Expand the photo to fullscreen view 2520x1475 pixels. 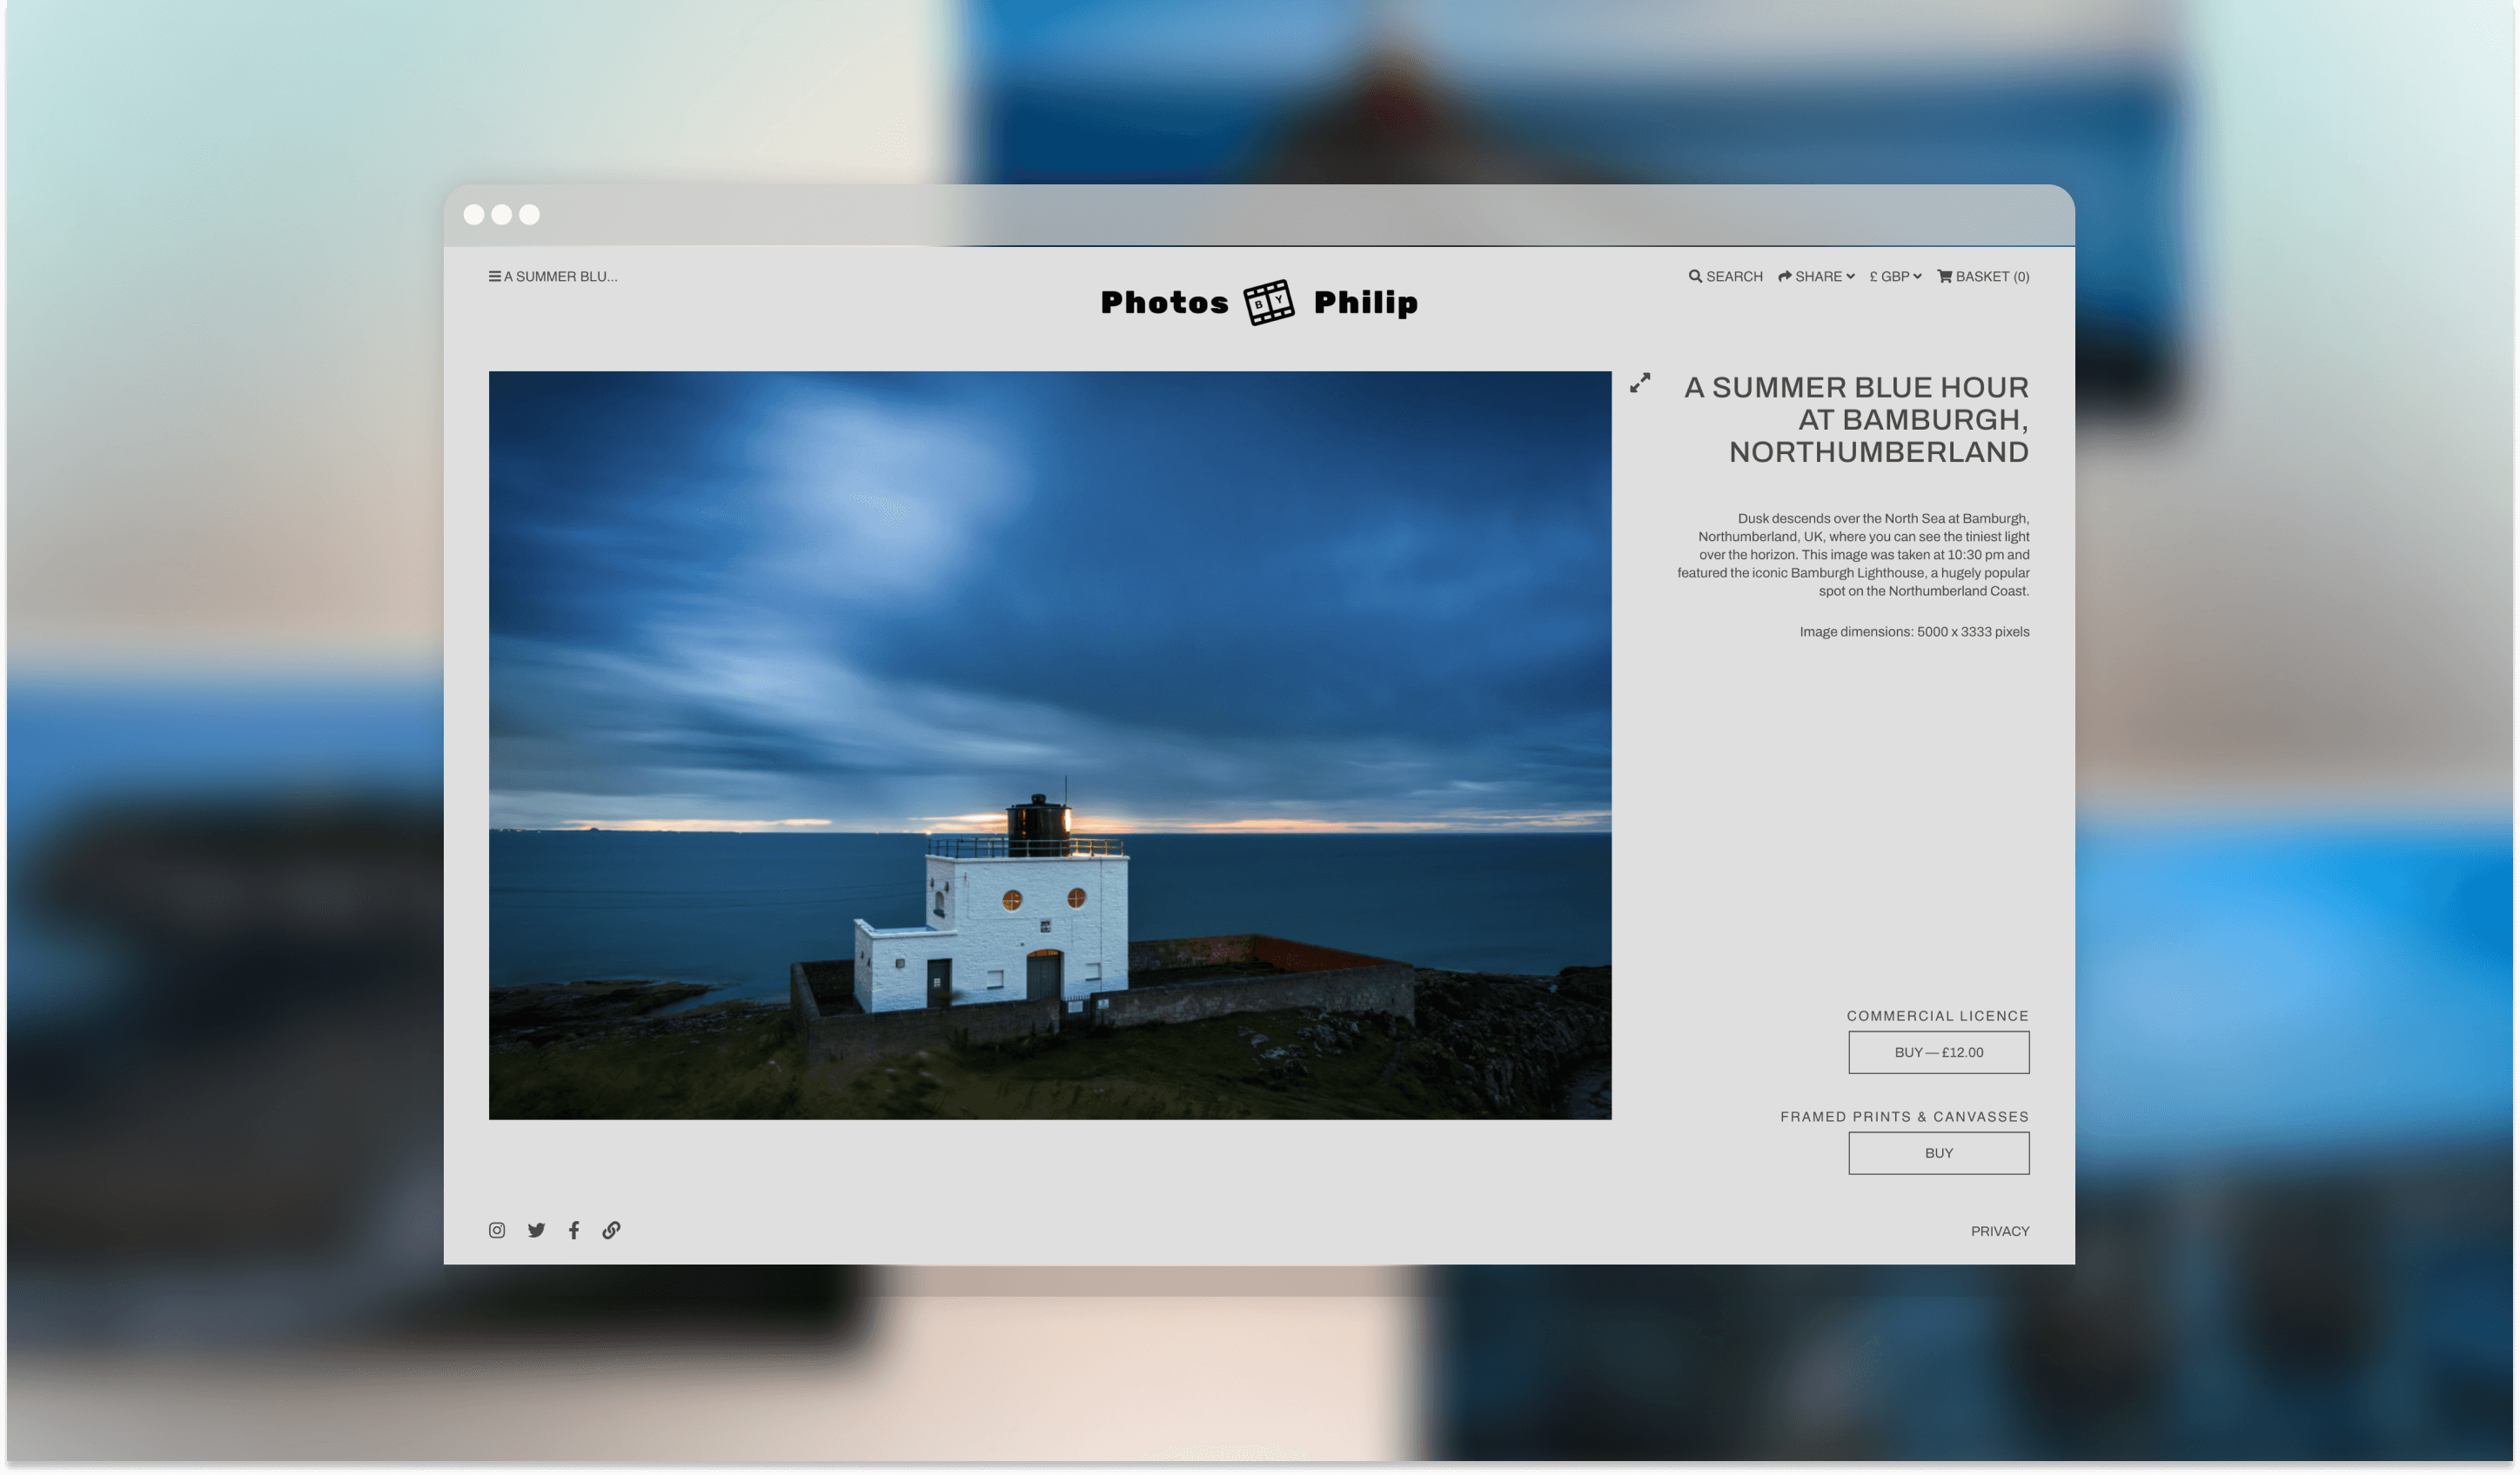point(1640,384)
